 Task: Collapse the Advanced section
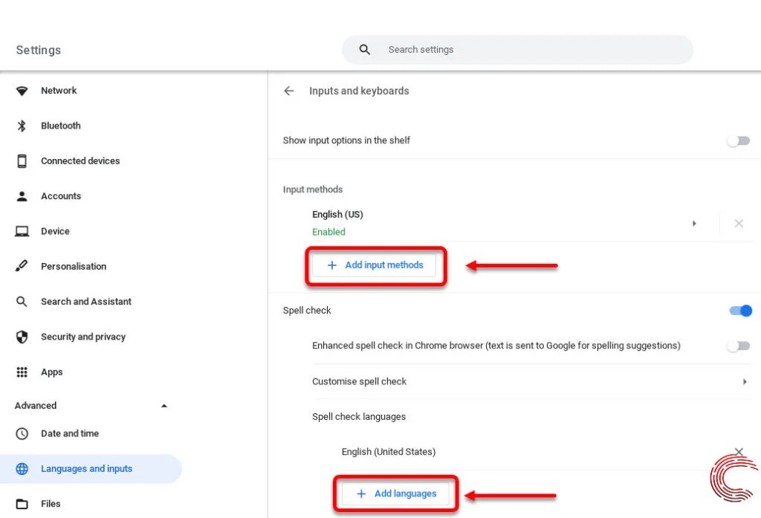point(164,405)
